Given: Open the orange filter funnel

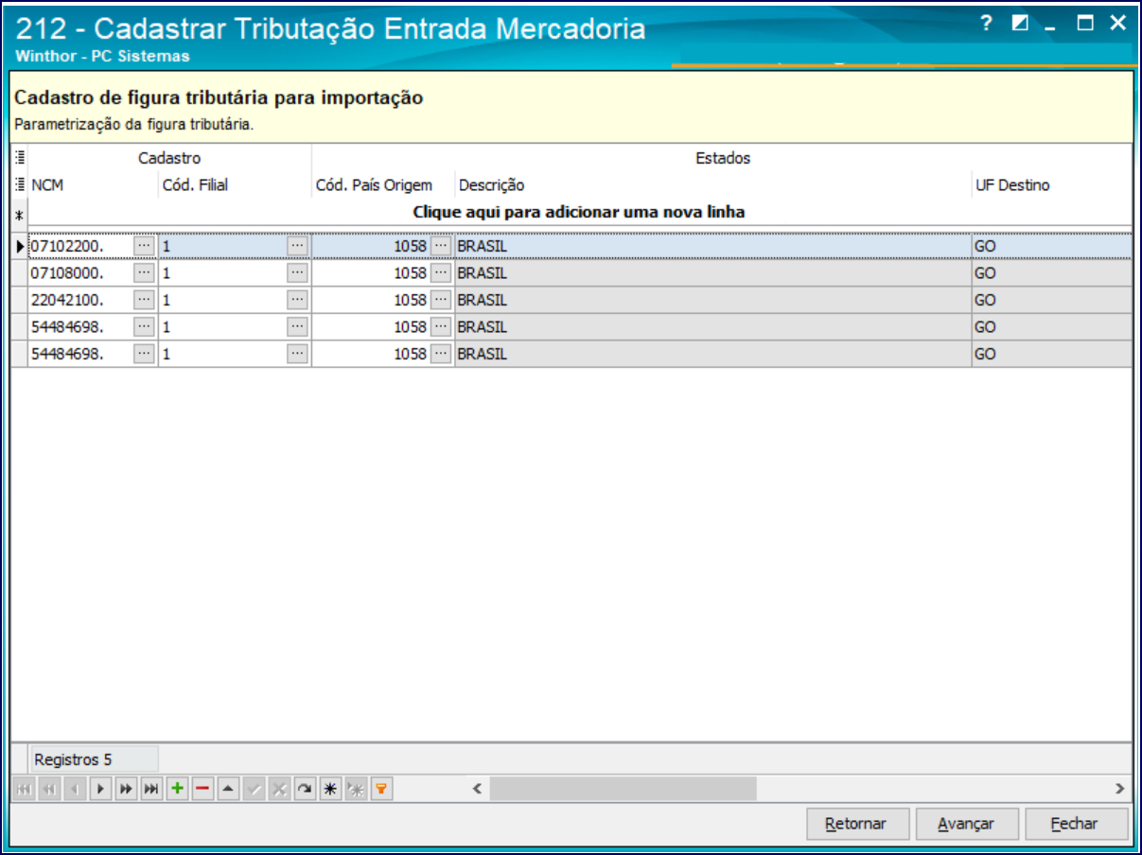Looking at the screenshot, I should [x=380, y=789].
